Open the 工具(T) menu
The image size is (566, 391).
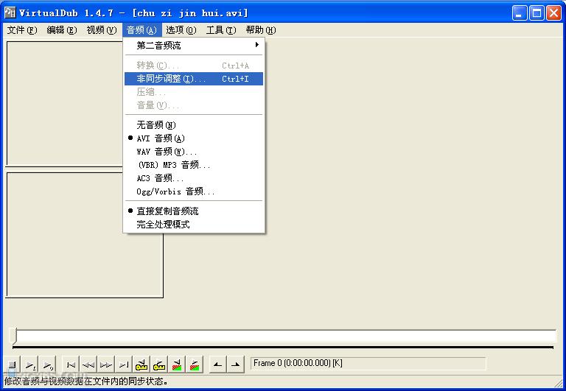[221, 30]
